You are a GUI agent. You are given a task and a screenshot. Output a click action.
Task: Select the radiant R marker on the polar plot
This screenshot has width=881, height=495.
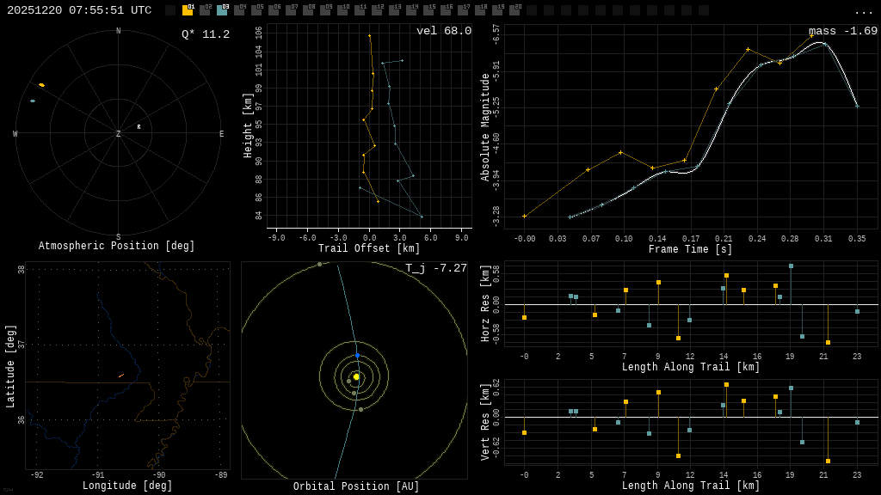(x=139, y=127)
